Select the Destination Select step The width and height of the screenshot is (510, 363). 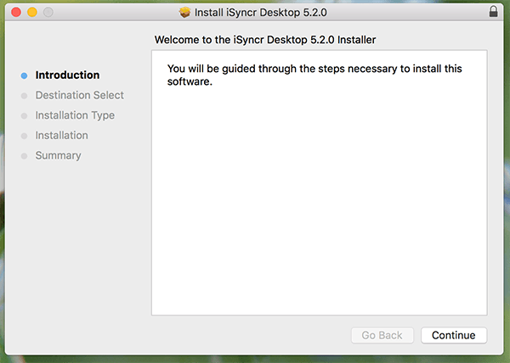click(x=79, y=95)
